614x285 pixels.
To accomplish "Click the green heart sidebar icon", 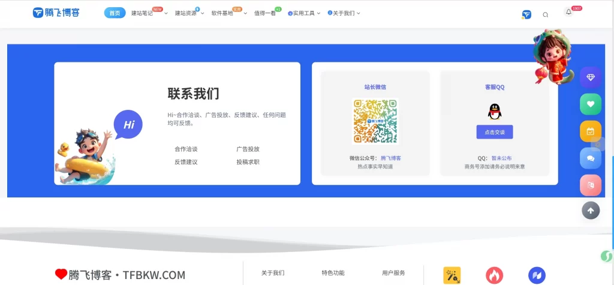I will coord(591,104).
